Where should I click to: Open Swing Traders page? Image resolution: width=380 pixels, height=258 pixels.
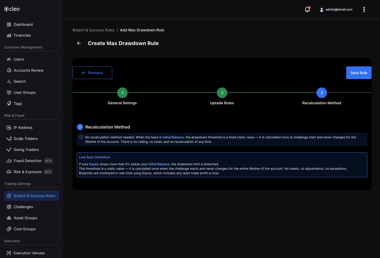(32, 150)
